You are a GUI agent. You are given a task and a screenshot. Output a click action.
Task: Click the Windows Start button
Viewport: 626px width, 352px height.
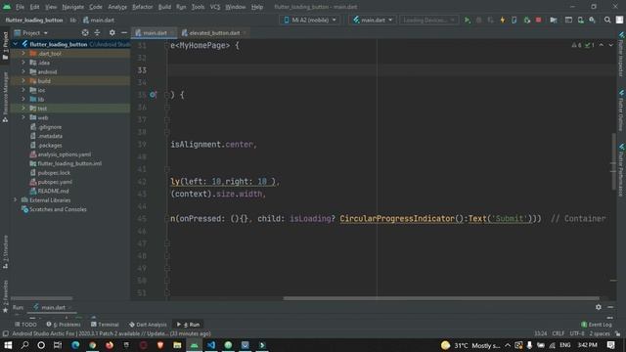click(x=8, y=345)
